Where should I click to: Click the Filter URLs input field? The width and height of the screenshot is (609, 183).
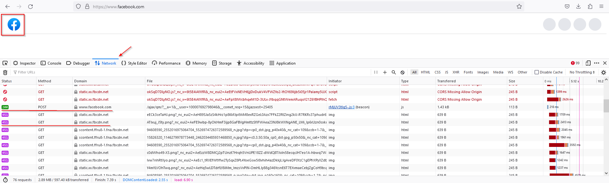point(190,72)
